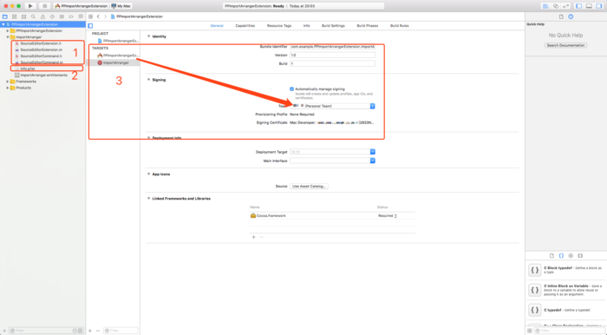
Task: Add a linked framework with plus
Action: [x=253, y=237]
